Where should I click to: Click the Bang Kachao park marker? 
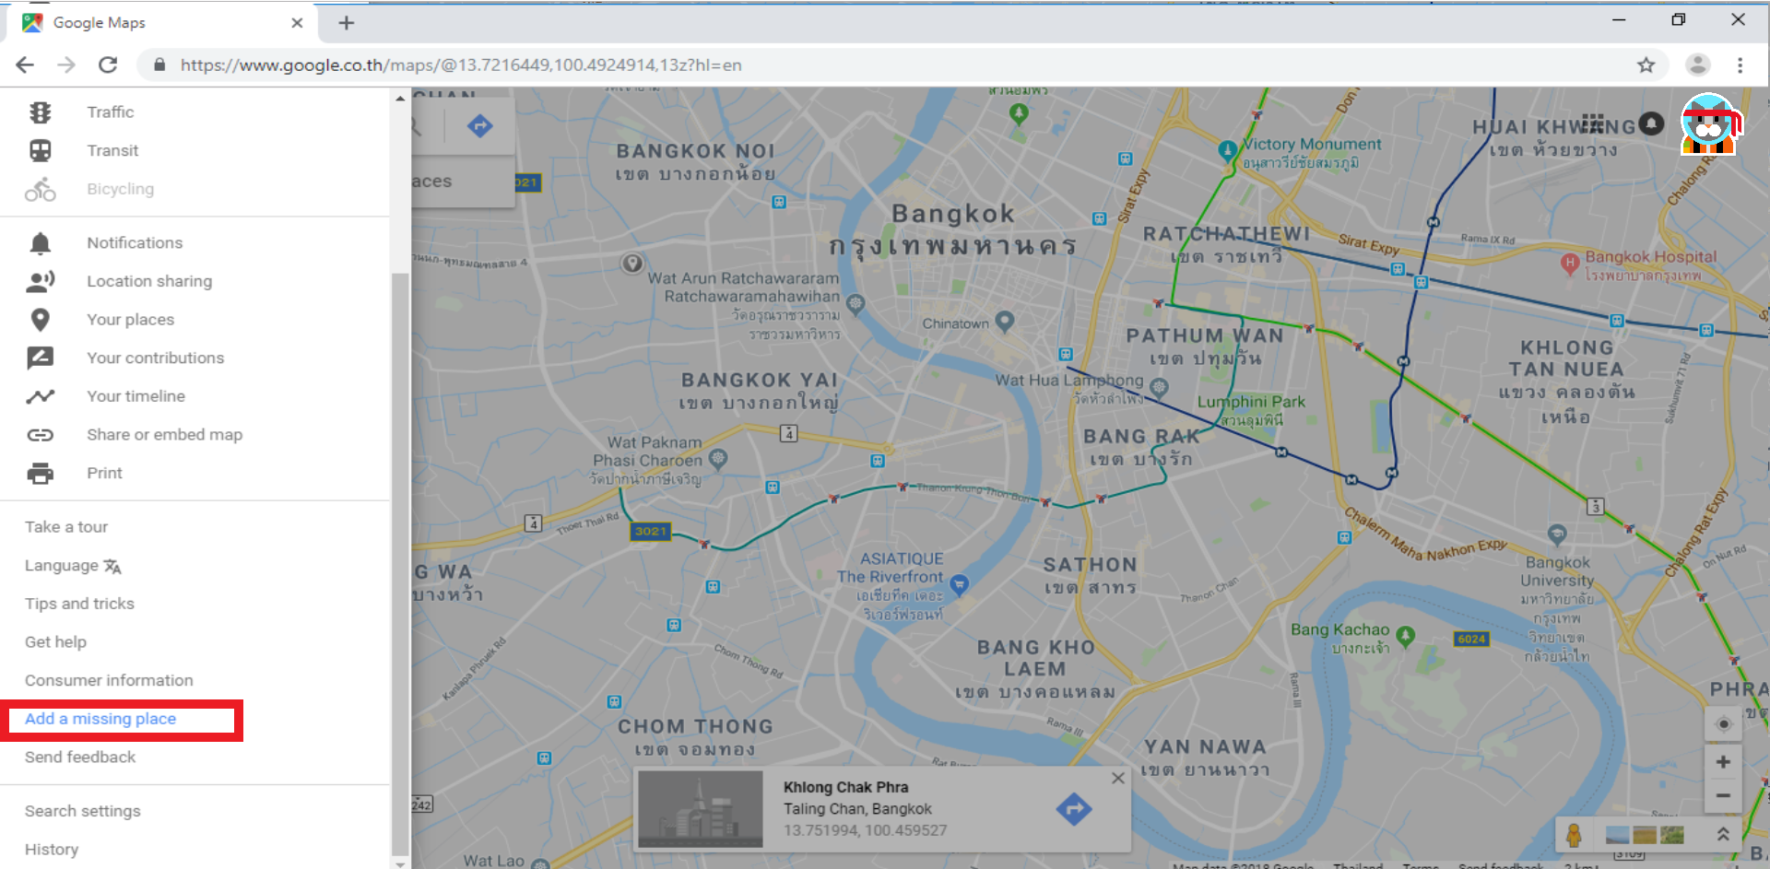[1405, 635]
